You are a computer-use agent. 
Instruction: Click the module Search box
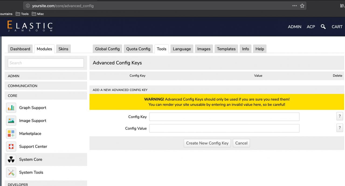(46, 63)
